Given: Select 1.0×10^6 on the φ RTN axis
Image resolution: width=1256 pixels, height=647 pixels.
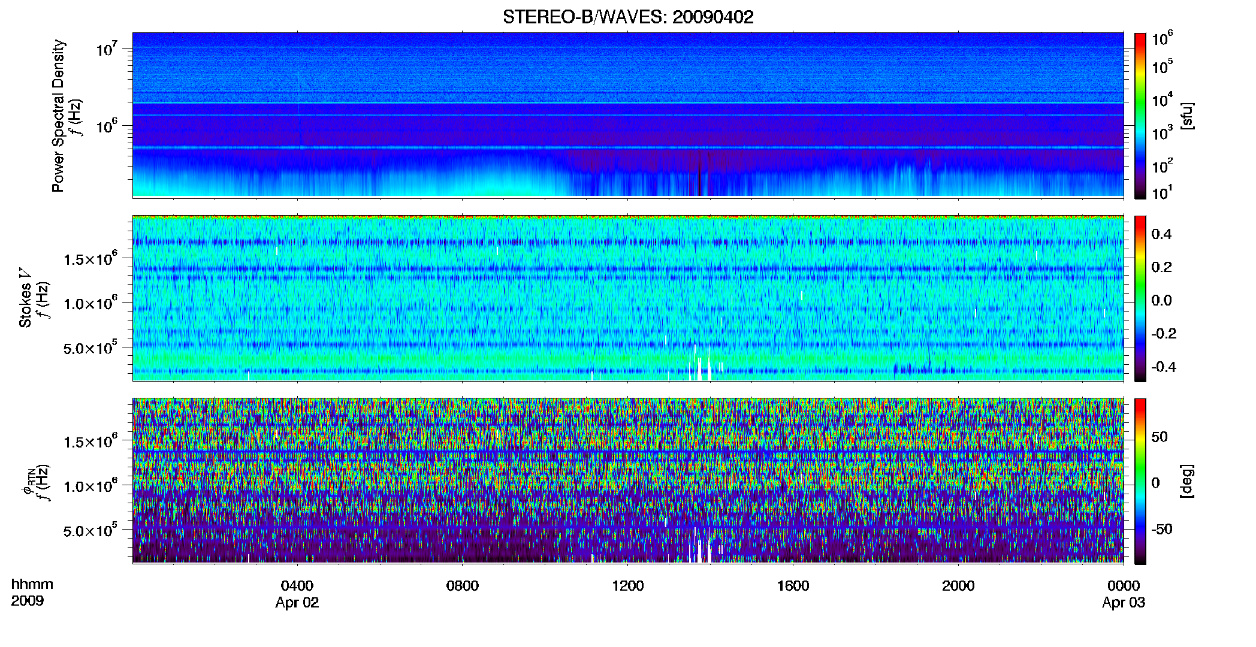Looking at the screenshot, I should [x=90, y=486].
